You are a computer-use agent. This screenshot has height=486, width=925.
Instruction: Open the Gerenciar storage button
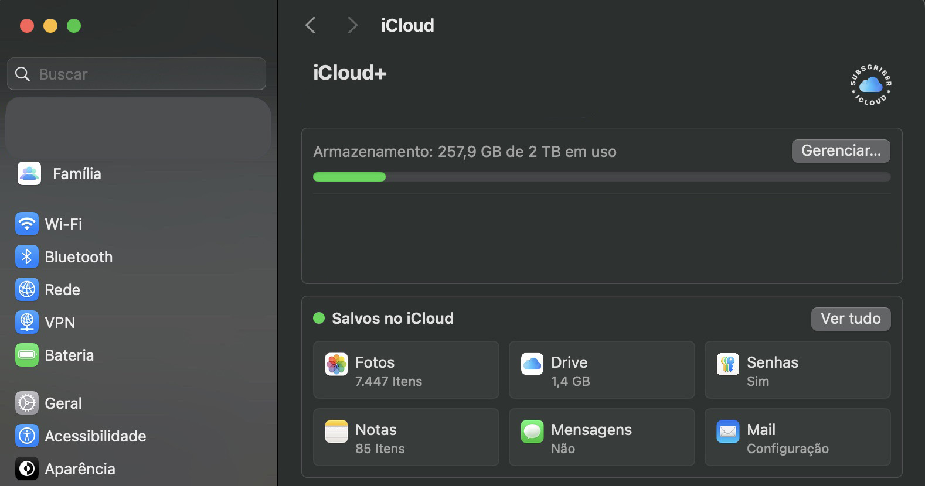pos(841,151)
